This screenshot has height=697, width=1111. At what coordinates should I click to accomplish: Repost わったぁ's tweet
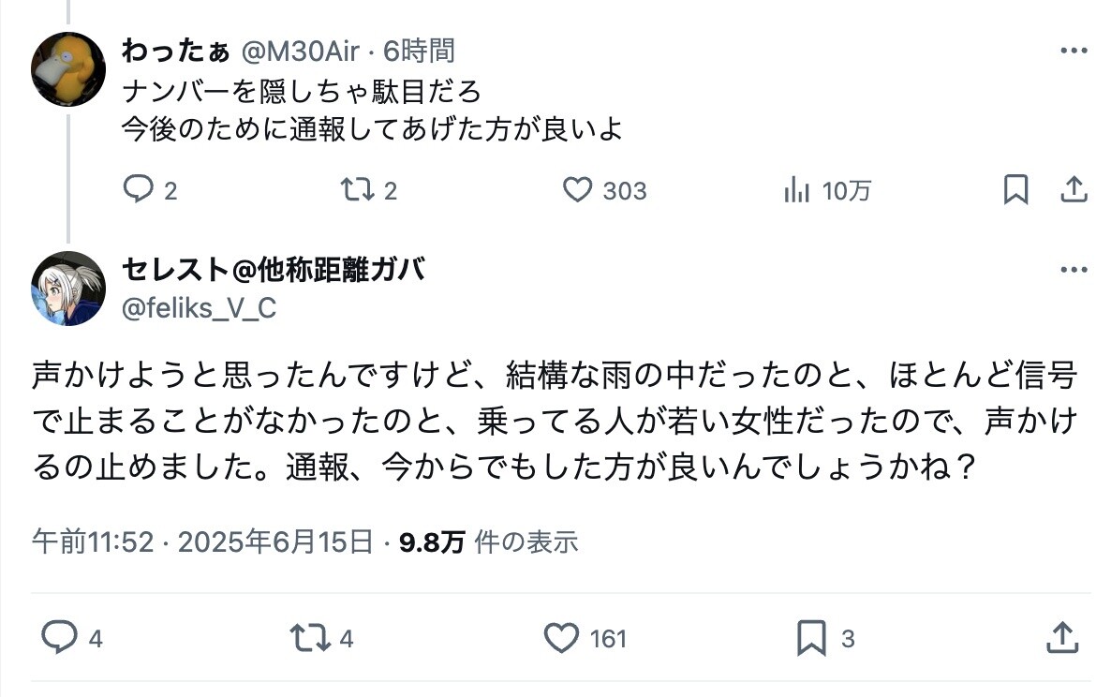coord(356,191)
